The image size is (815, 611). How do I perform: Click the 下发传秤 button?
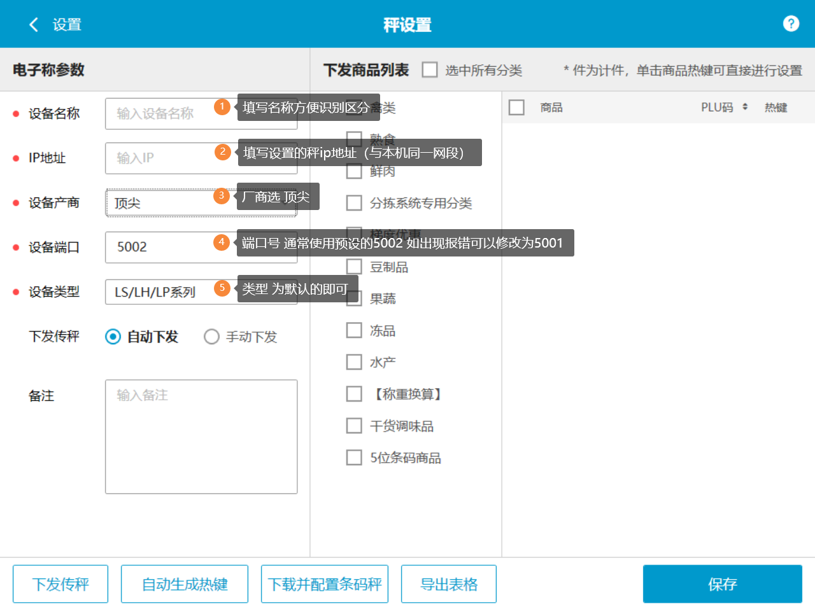(x=60, y=584)
